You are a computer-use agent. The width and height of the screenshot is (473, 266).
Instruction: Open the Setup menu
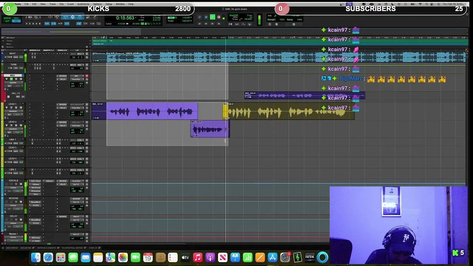[109, 4]
